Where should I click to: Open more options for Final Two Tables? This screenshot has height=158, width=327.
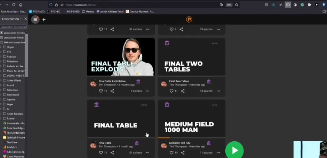(218, 91)
